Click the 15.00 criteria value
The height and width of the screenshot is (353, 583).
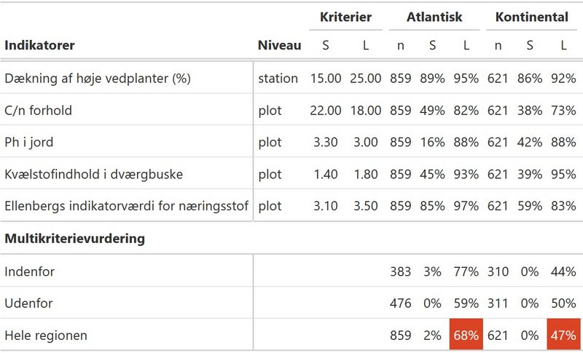[x=326, y=79]
